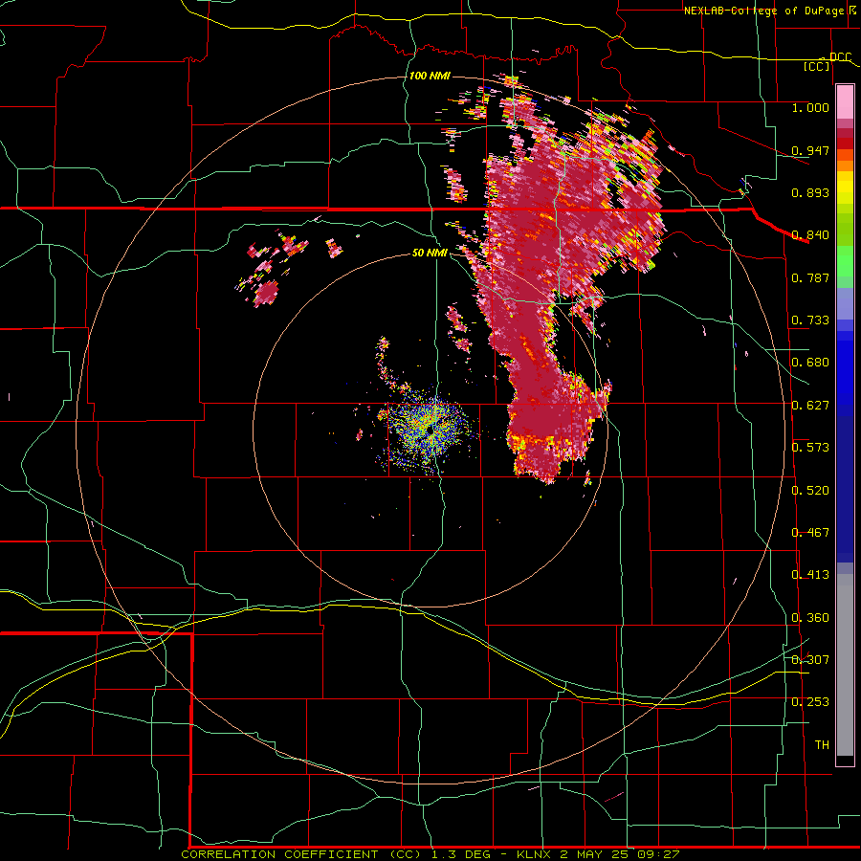Click the 0.573 scale value
Viewport: 861px width, 861px height.
pyautogui.click(x=810, y=448)
